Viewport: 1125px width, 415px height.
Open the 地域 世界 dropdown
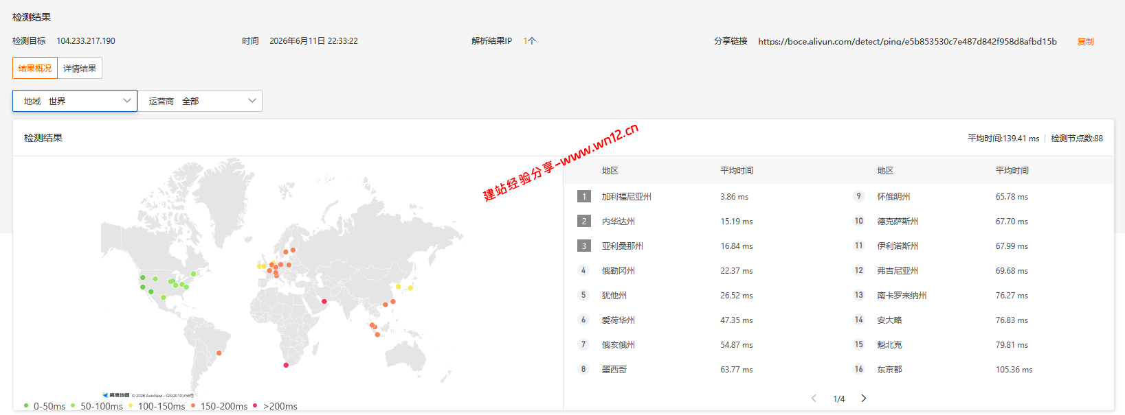pyautogui.click(x=75, y=101)
